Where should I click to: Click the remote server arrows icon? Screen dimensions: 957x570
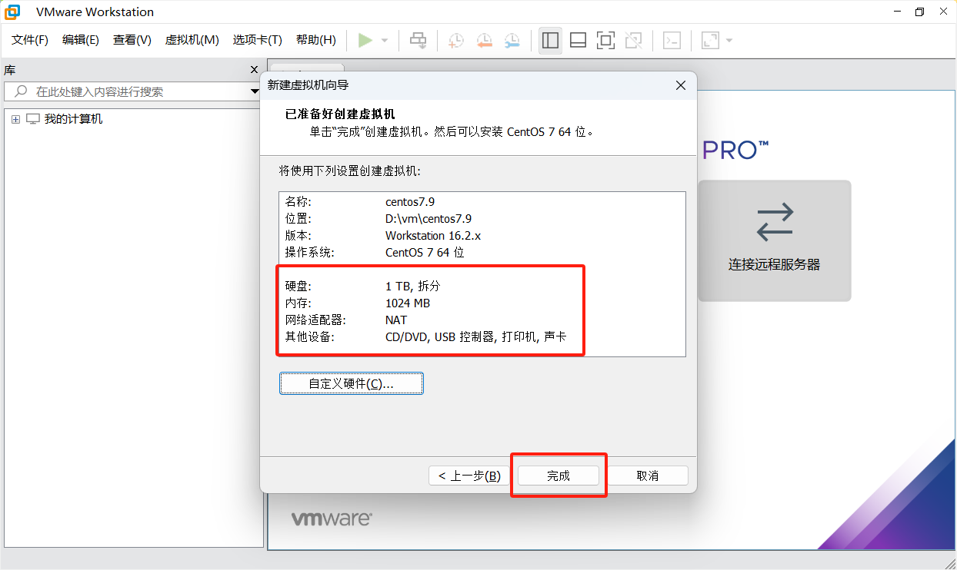pos(775,221)
